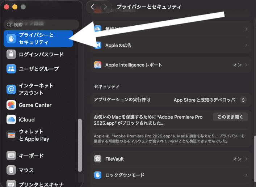Click the ユーザとグループ people icon

(x=11, y=68)
